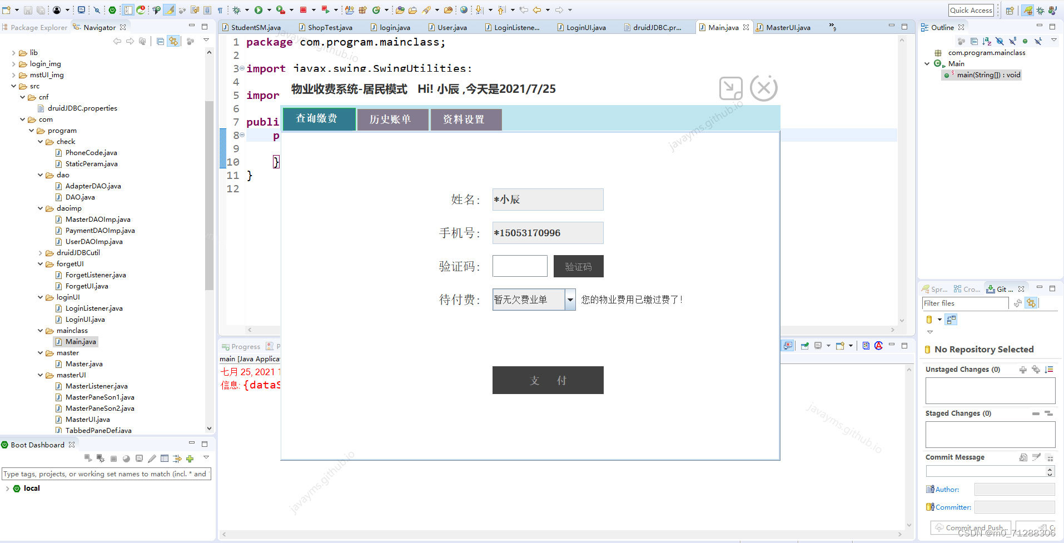Click the 验证码 verification code button
The height and width of the screenshot is (543, 1064).
(578, 266)
